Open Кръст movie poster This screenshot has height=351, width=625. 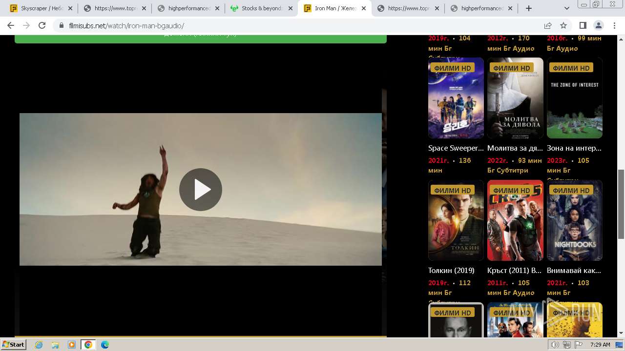click(x=515, y=220)
